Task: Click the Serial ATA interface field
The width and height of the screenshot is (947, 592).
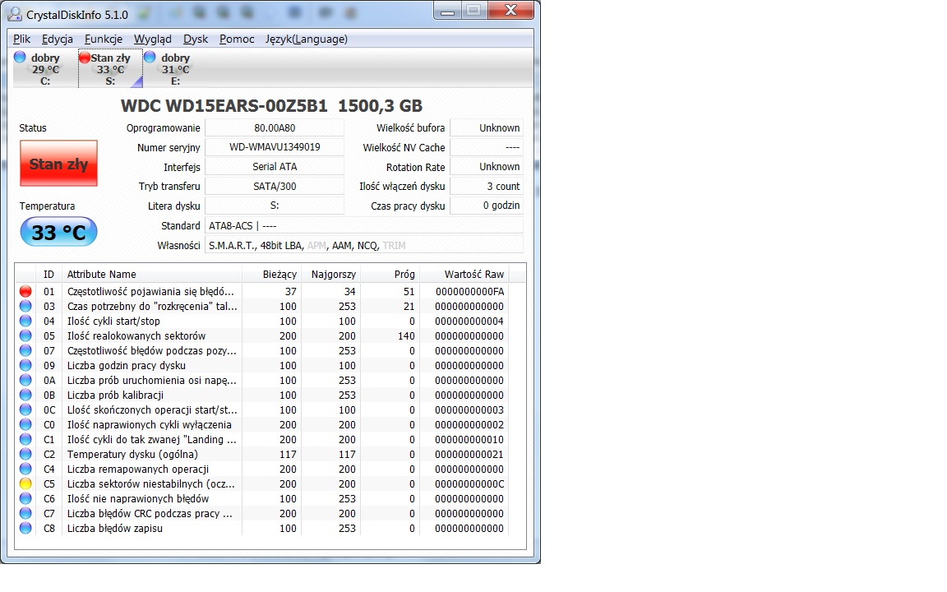Action: point(275,166)
